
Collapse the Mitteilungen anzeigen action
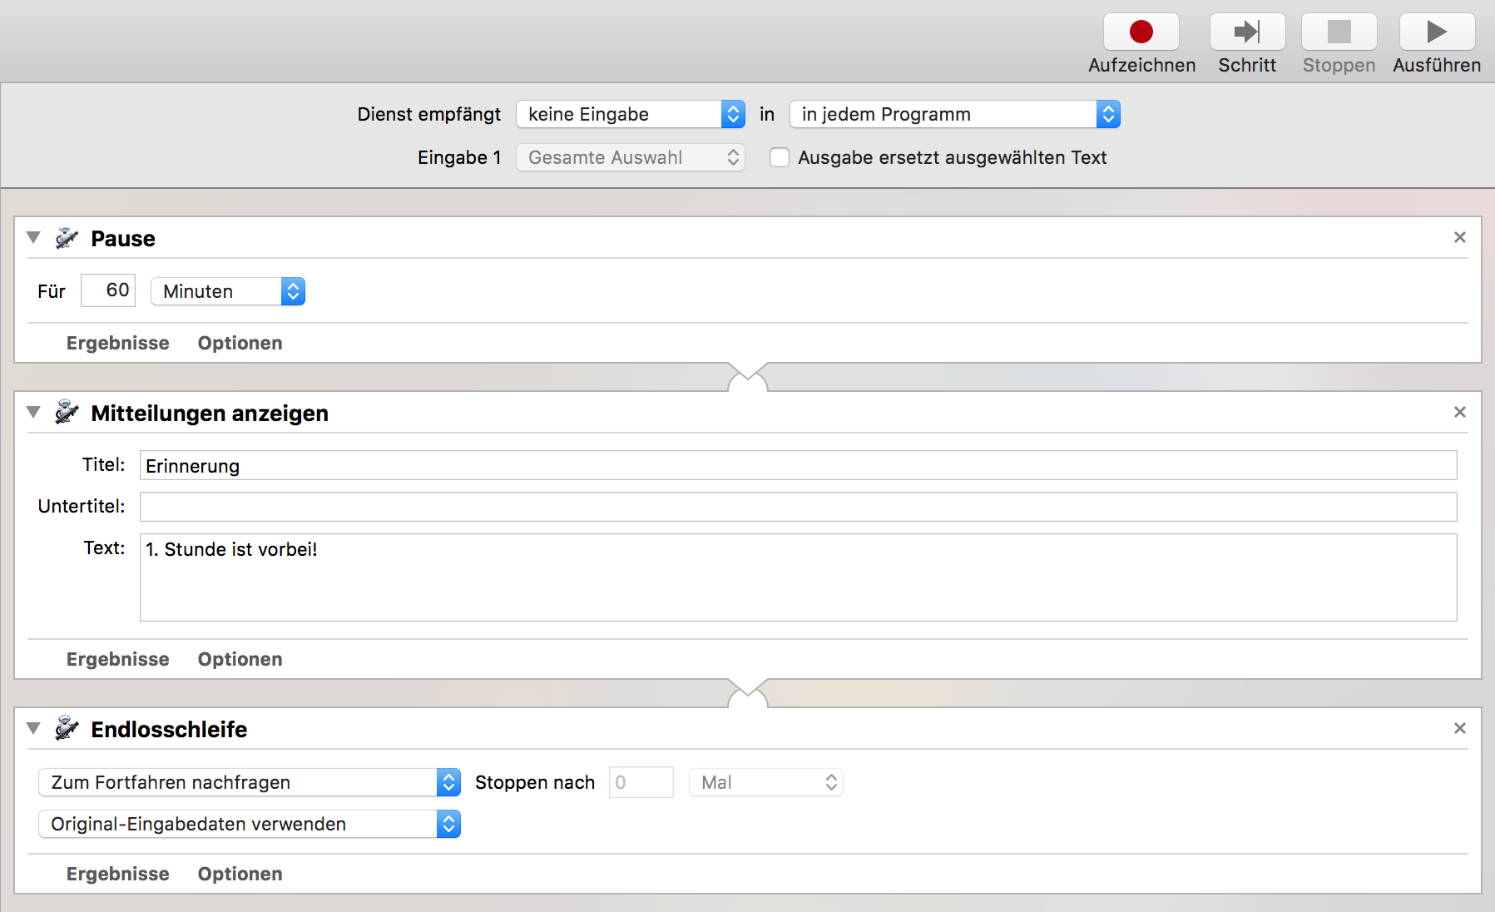tap(33, 413)
